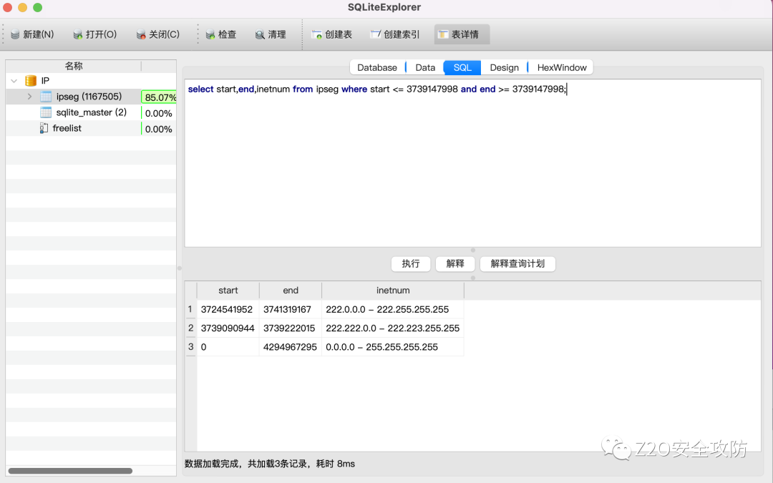
Task: Click the 名称 column header
Action: 74,66
